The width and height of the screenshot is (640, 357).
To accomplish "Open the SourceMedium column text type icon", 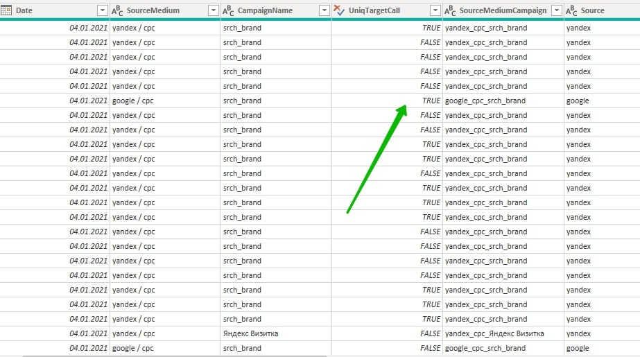I will 117,10.
